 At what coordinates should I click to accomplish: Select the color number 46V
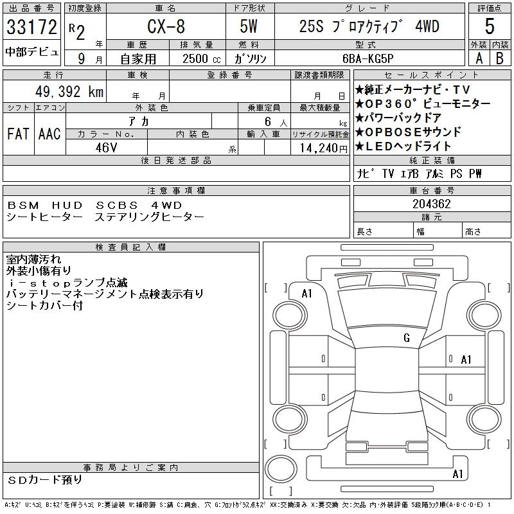click(x=106, y=148)
